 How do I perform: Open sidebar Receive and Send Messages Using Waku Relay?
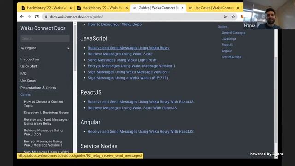click(x=46, y=121)
